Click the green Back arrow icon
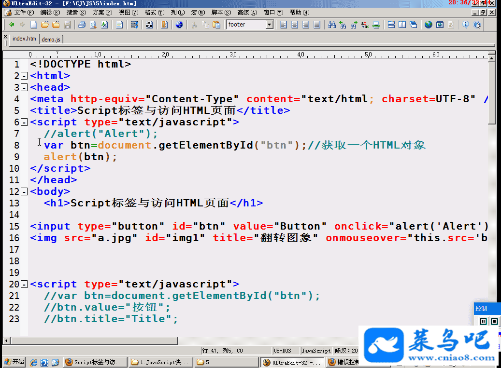The height and width of the screenshot is (368, 501). (12, 25)
